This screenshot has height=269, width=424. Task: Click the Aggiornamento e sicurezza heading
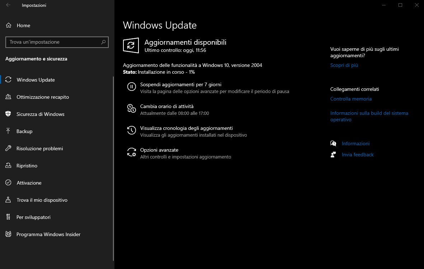(36, 59)
